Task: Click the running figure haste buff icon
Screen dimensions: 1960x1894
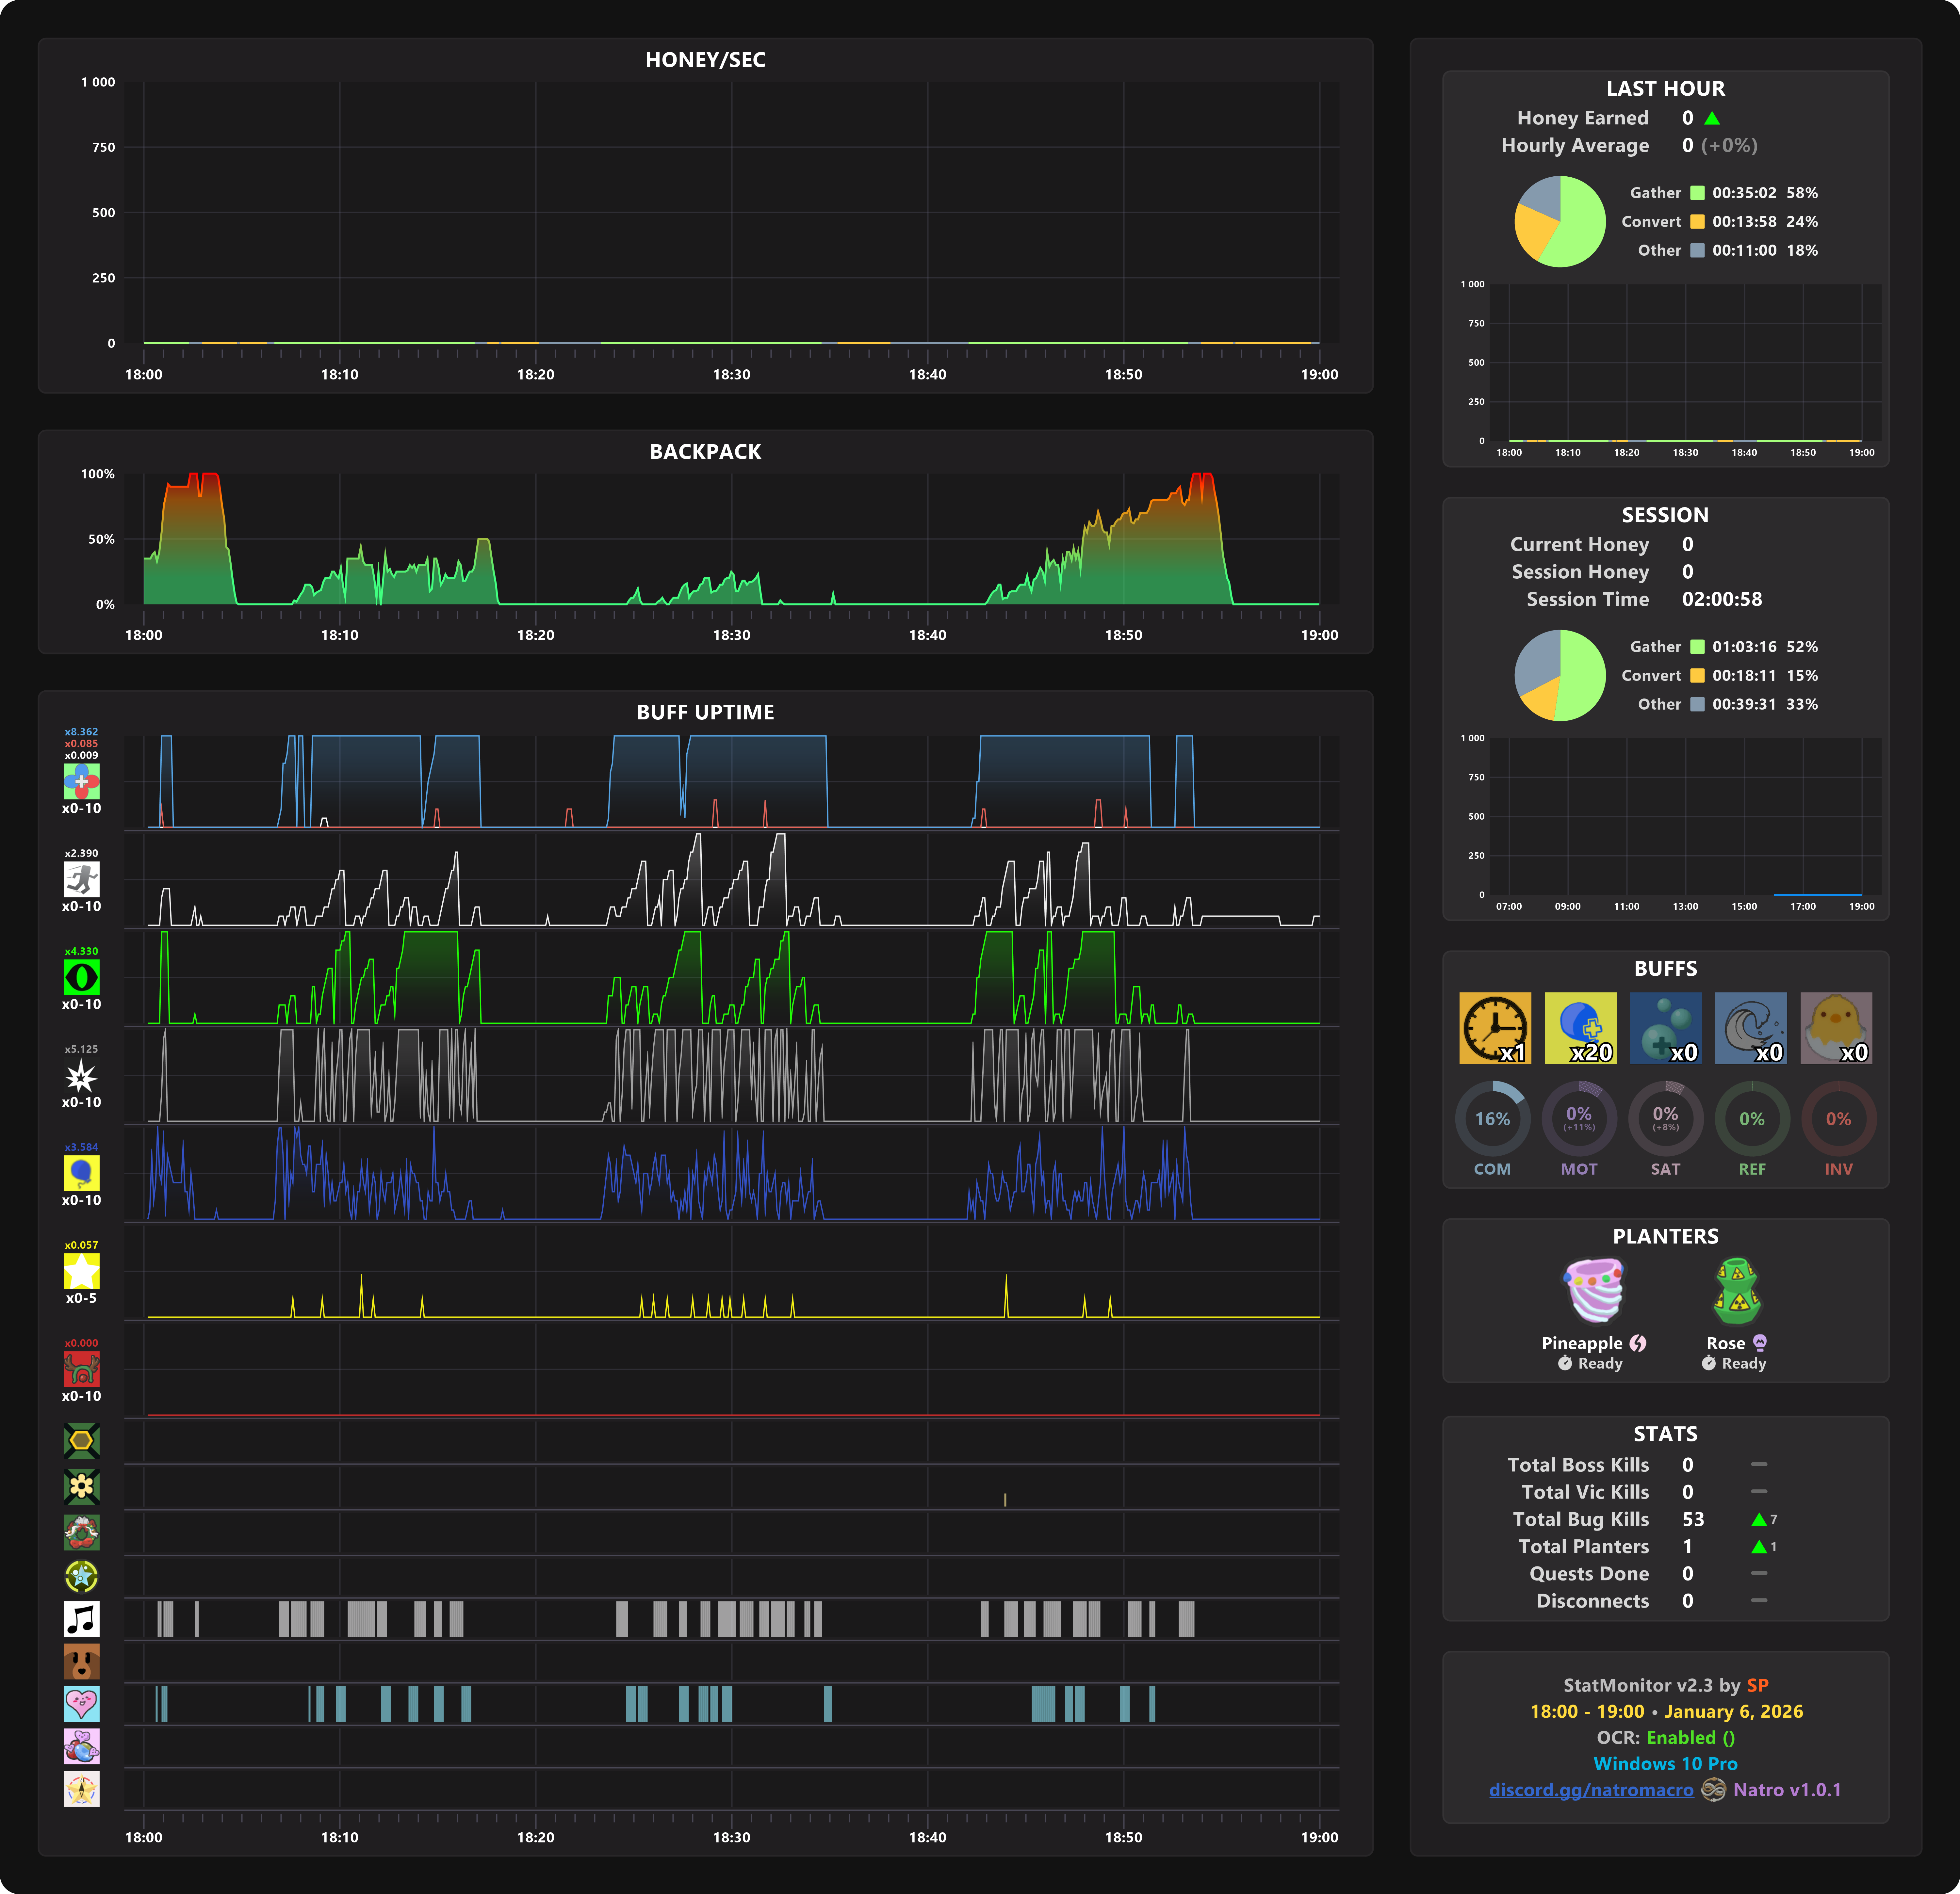Action: (x=81, y=879)
